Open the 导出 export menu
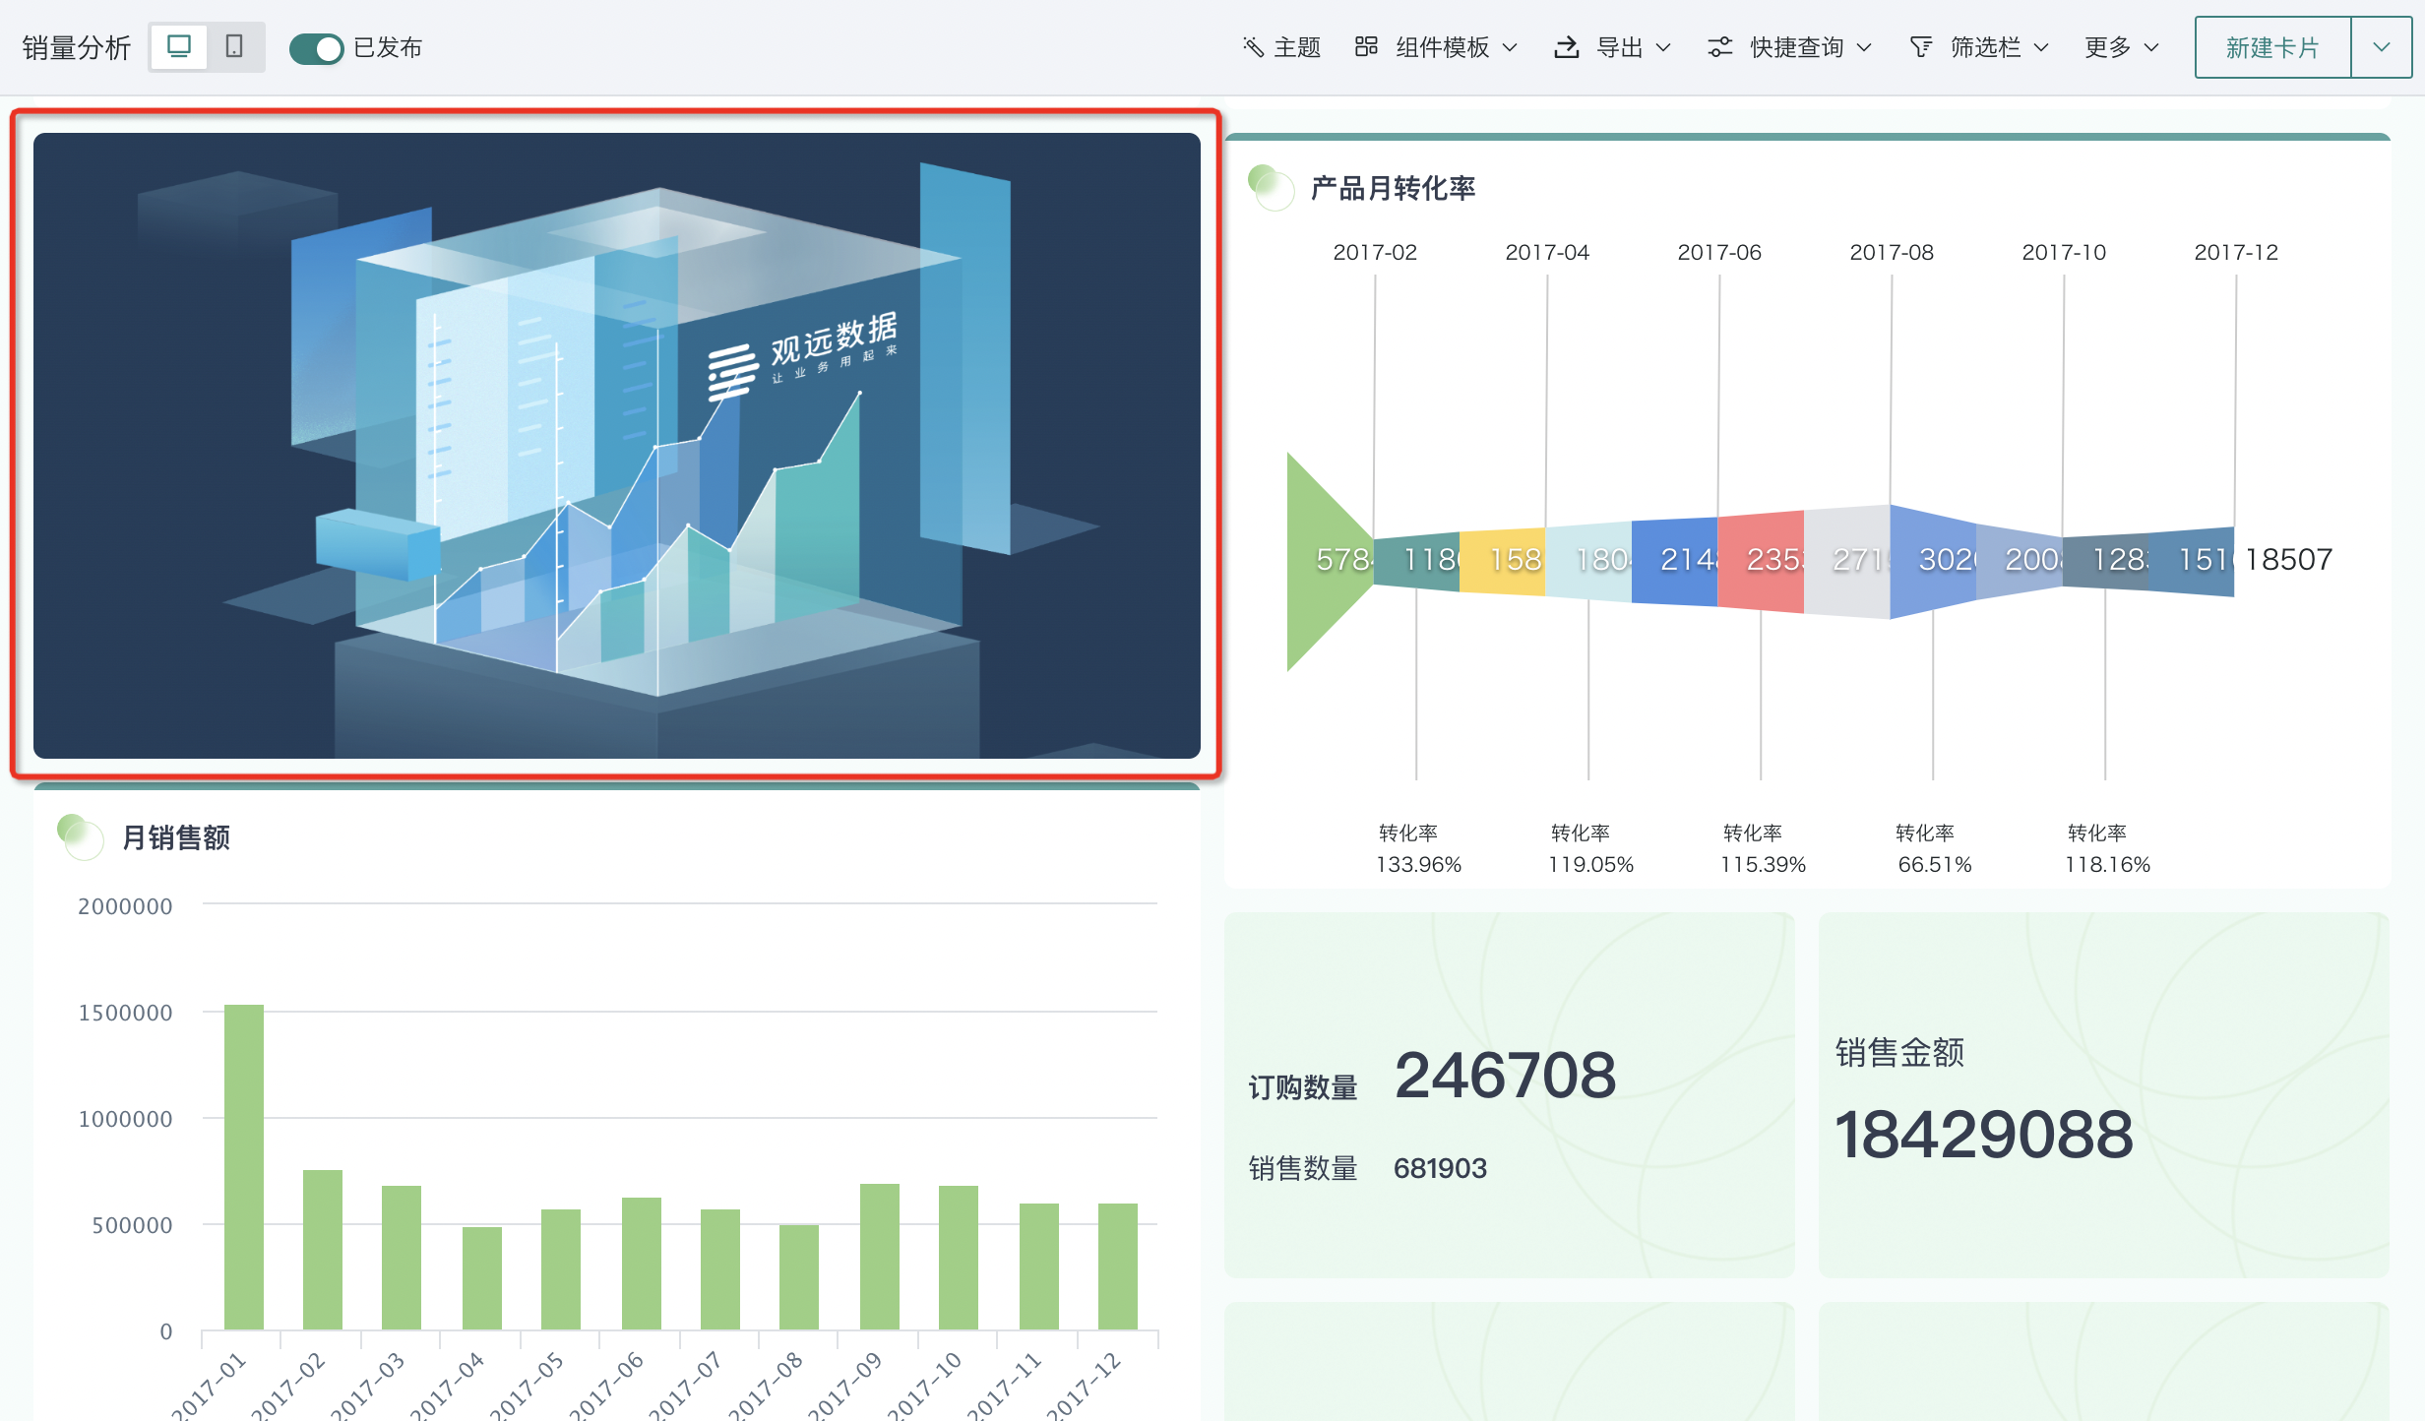The width and height of the screenshot is (2425, 1421). 1612,47
